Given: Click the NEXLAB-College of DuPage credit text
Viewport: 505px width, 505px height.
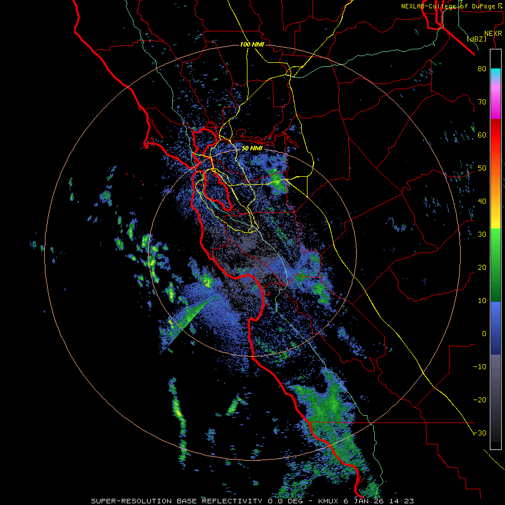Looking at the screenshot, I should pyautogui.click(x=451, y=6).
